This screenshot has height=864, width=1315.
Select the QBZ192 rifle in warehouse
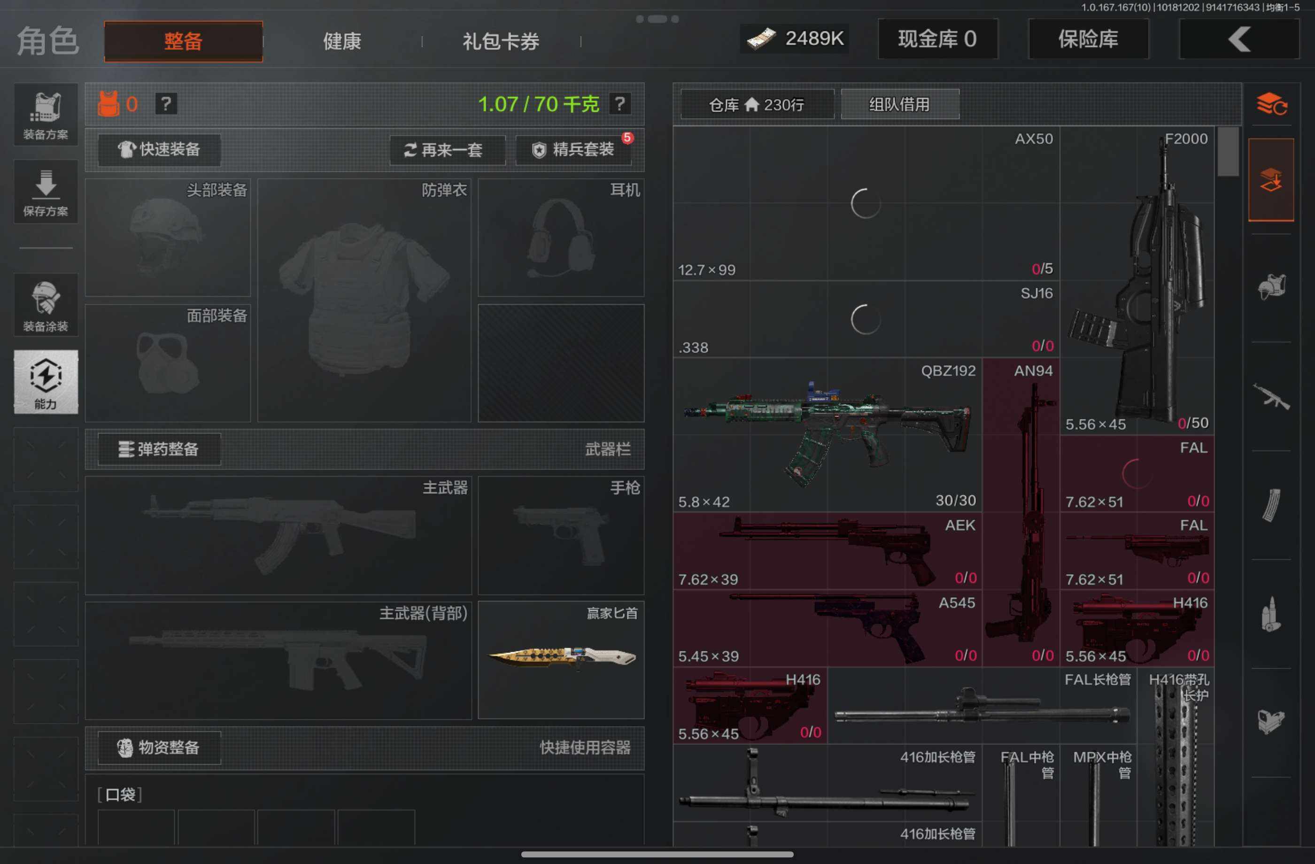(828, 435)
